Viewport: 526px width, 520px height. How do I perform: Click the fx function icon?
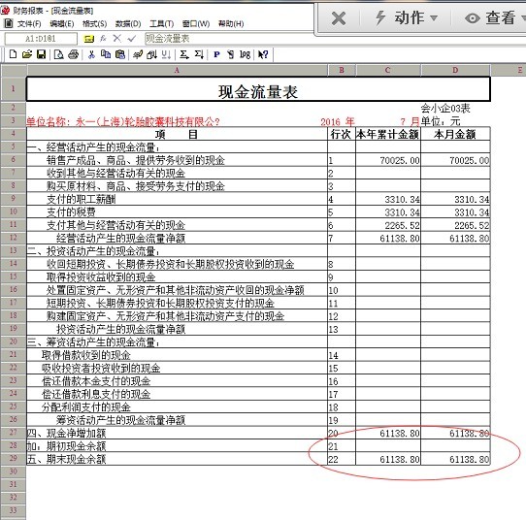pyautogui.click(x=103, y=39)
